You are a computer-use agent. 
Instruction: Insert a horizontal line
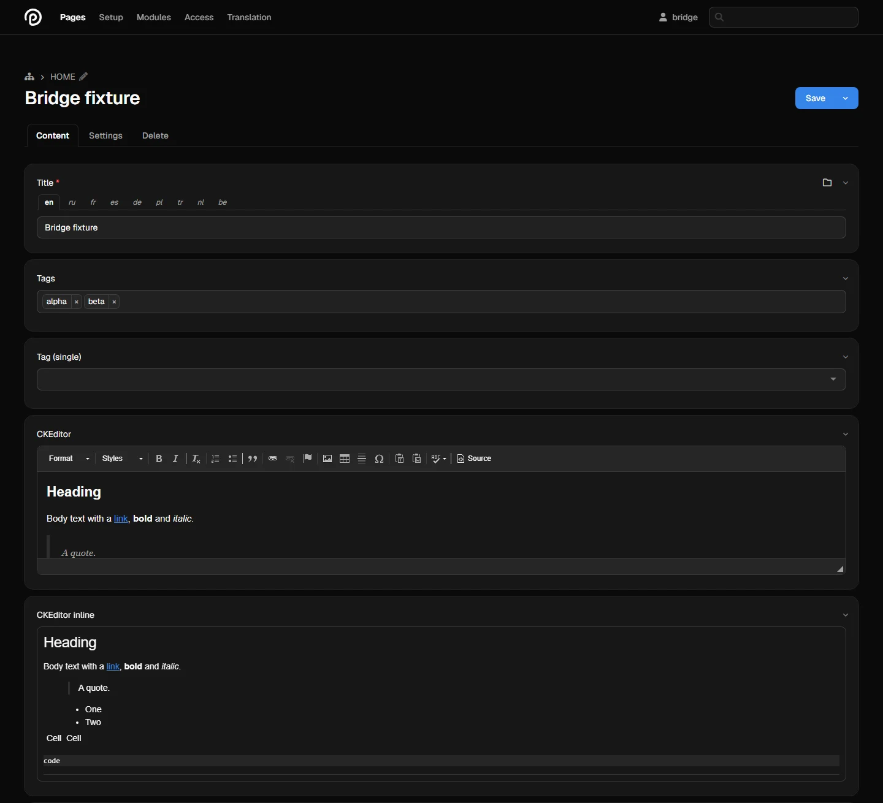click(x=362, y=459)
